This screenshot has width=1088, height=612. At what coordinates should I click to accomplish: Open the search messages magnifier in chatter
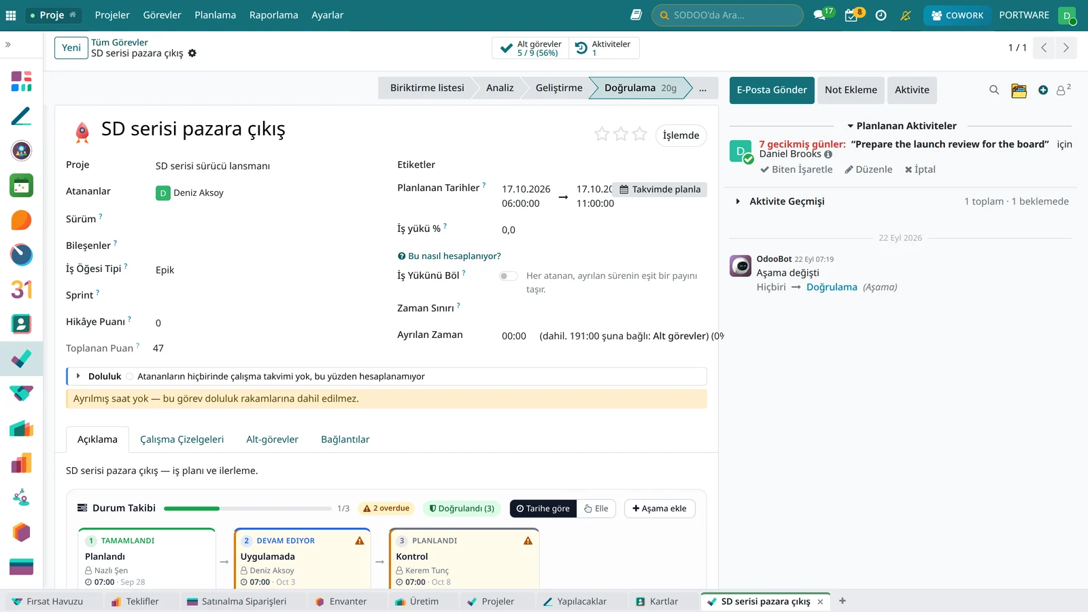pos(994,90)
